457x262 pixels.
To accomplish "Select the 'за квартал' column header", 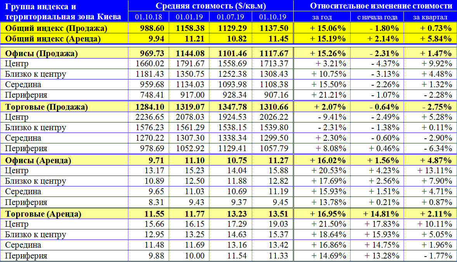I will tap(430, 17).
